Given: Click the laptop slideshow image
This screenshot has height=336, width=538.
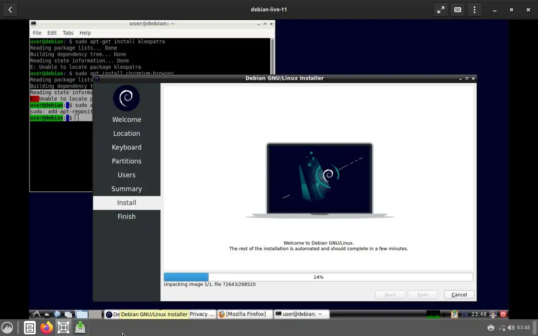Looking at the screenshot, I should tap(319, 181).
